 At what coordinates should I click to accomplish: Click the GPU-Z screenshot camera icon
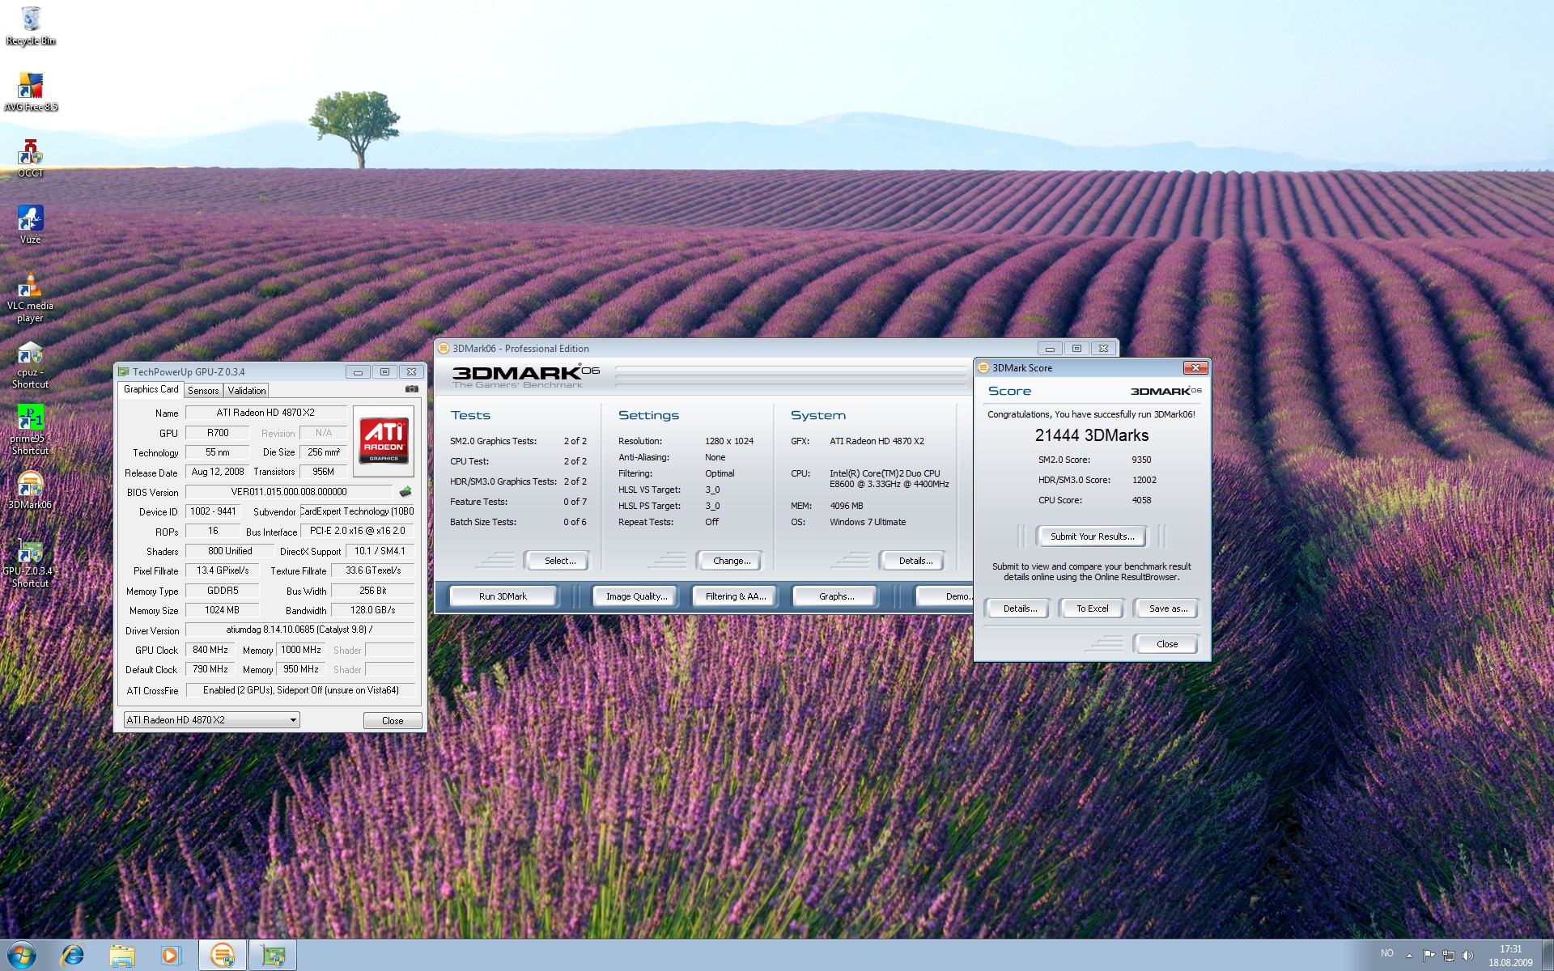coord(412,389)
